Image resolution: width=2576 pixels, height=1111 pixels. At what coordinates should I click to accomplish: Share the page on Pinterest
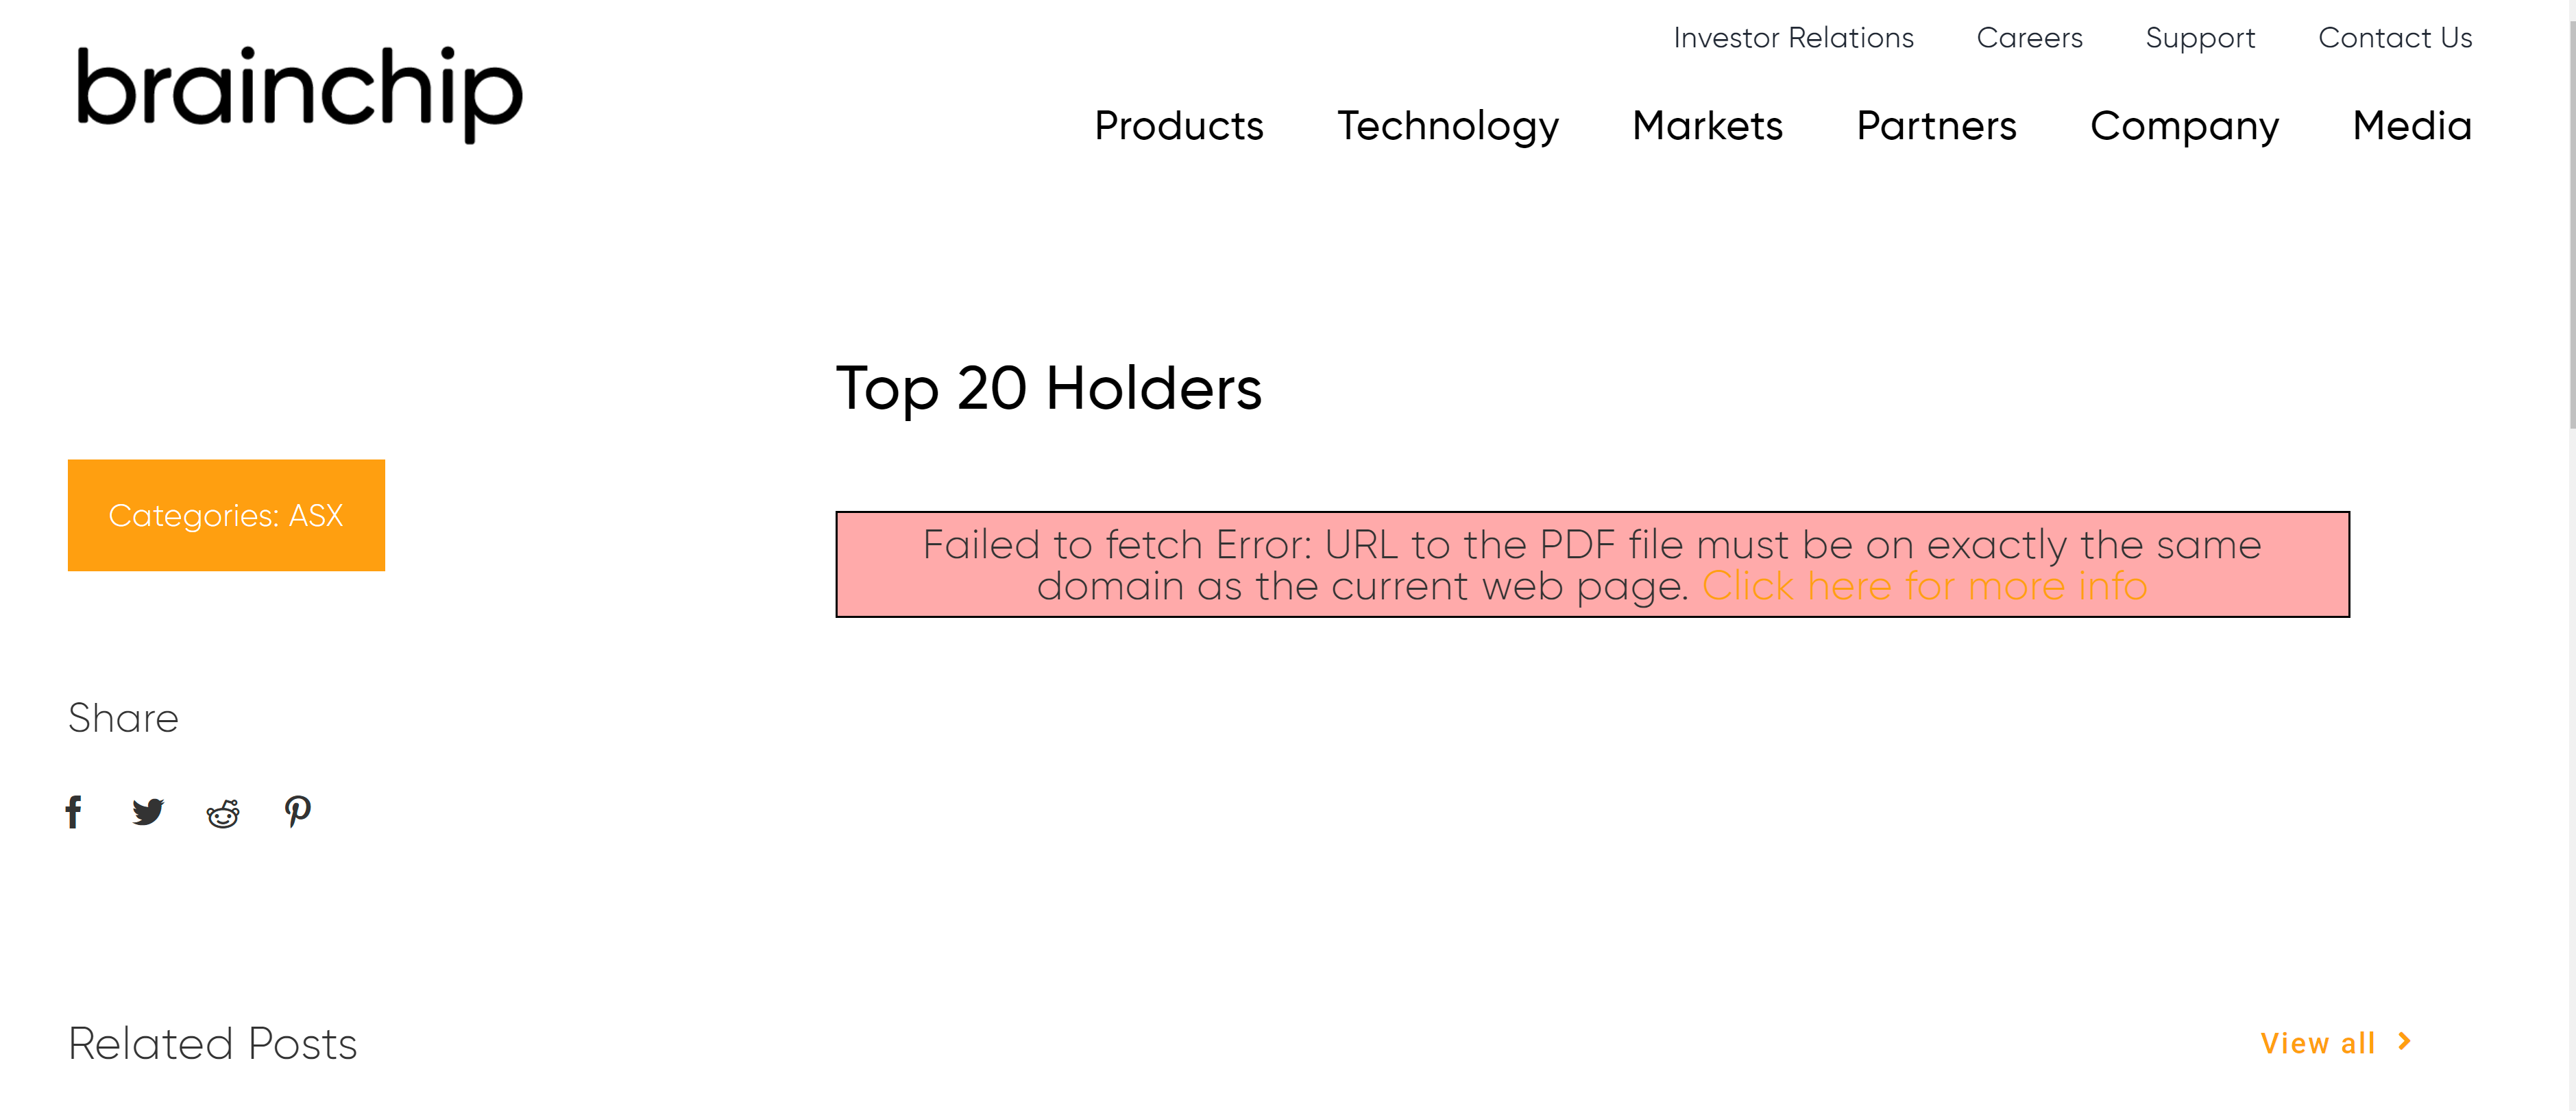coord(298,812)
